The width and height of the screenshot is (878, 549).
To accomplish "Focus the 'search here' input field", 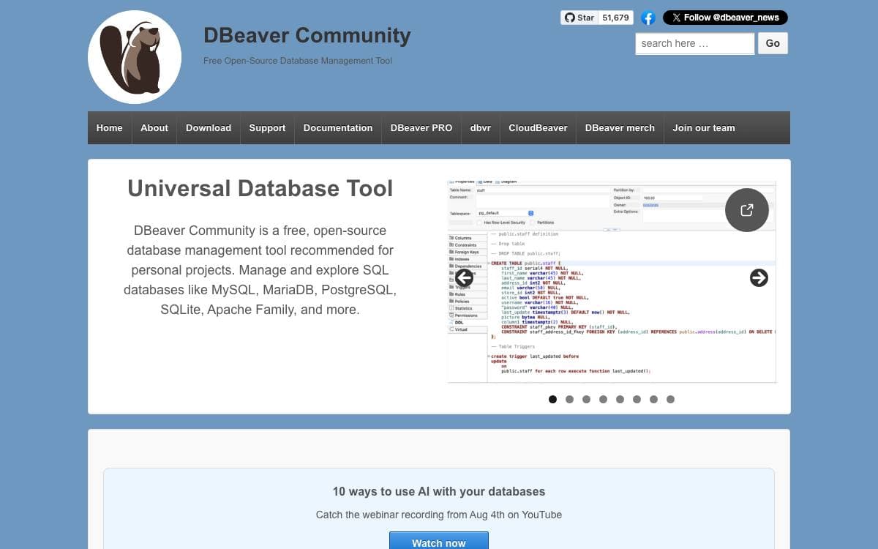I will [x=694, y=43].
